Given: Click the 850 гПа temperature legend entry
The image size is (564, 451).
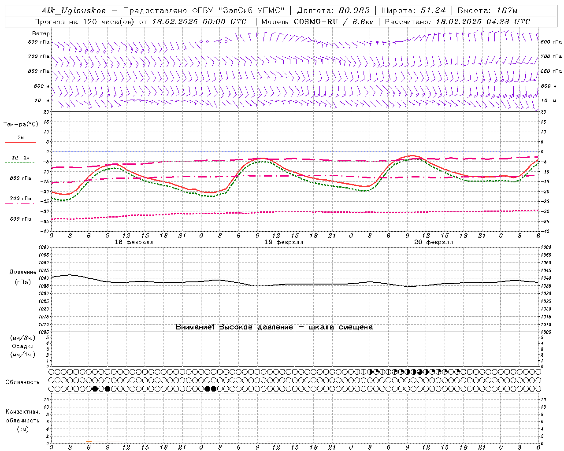Looking at the screenshot, I should coord(20,178).
